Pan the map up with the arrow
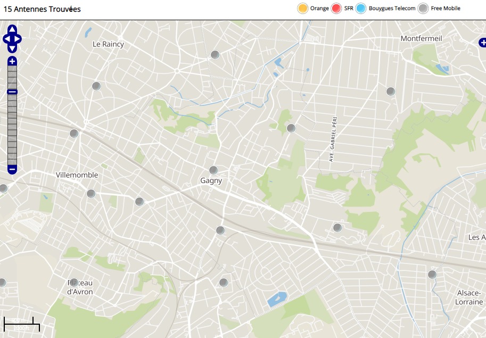The height and width of the screenshot is (338, 486). pyautogui.click(x=12, y=29)
